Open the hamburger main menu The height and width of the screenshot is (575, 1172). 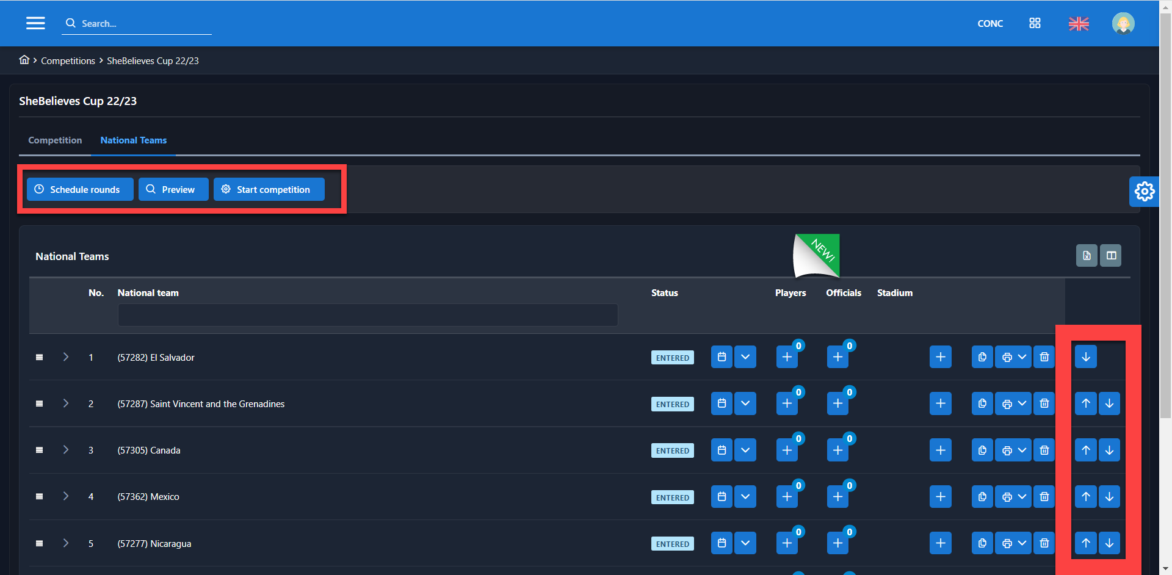click(35, 23)
